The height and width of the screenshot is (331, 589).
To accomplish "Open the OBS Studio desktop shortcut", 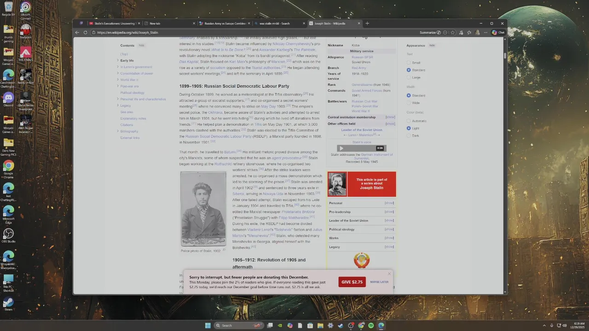I will (x=8, y=235).
